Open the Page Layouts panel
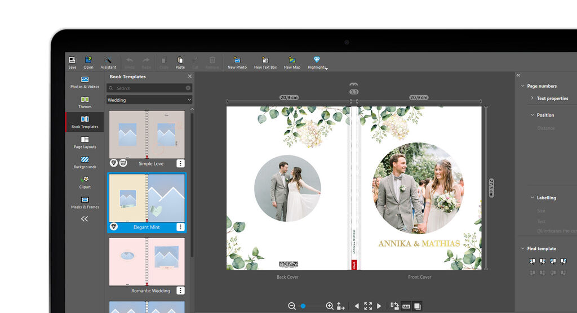 click(85, 142)
